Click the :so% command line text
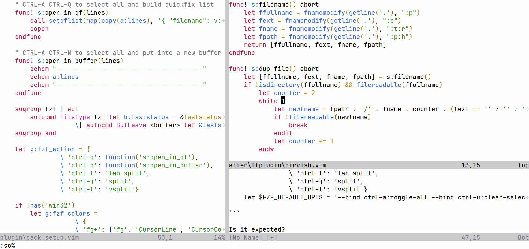 [x=8, y=246]
